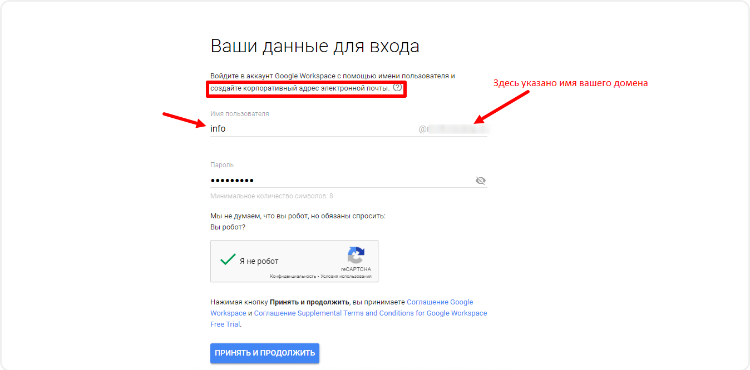The image size is (750, 370).
Task: Open the "Соглашение Google Workspace" link
Action: (440, 302)
